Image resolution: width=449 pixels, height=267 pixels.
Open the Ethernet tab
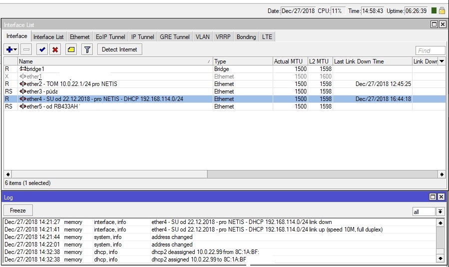pyautogui.click(x=79, y=36)
